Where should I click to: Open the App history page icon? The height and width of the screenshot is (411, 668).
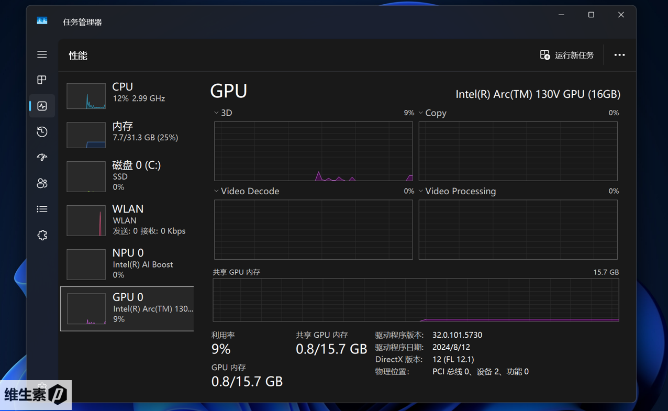tap(42, 131)
